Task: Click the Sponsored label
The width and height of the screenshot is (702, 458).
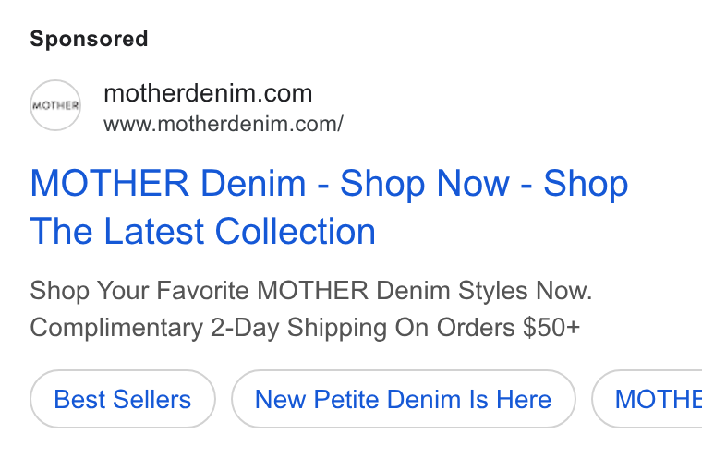Action: [89, 39]
